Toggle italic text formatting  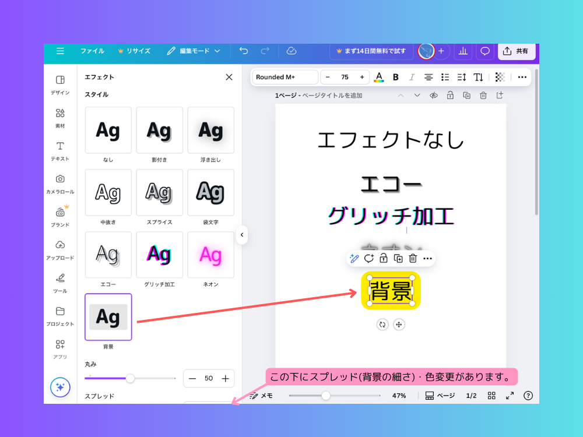point(412,77)
